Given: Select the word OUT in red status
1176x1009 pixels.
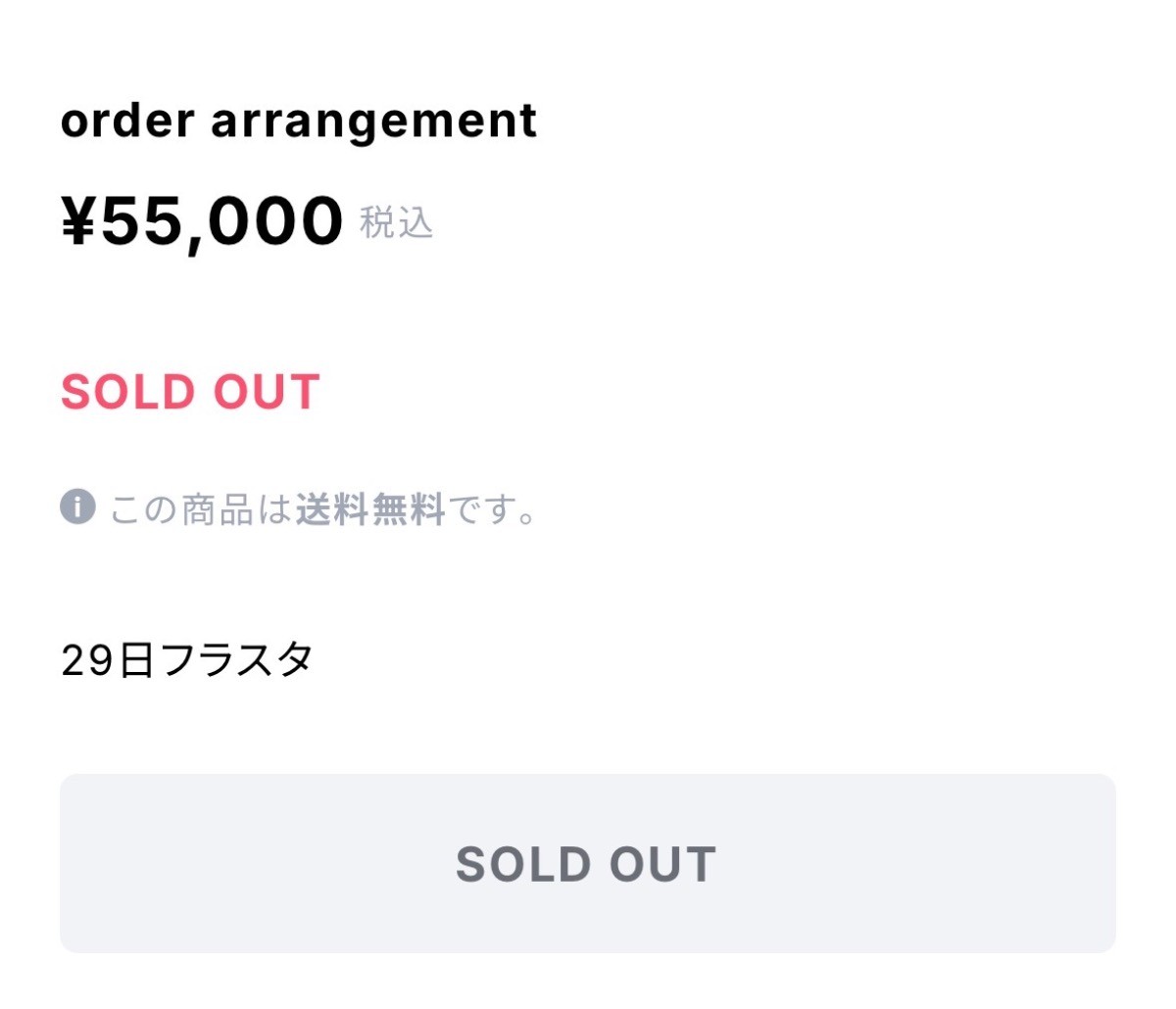Looking at the screenshot, I should 267,392.
